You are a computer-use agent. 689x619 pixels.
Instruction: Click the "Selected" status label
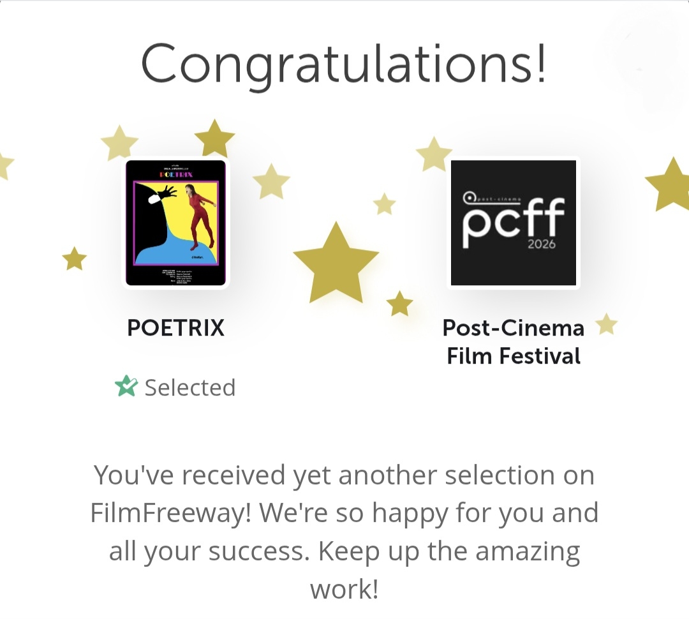(190, 388)
